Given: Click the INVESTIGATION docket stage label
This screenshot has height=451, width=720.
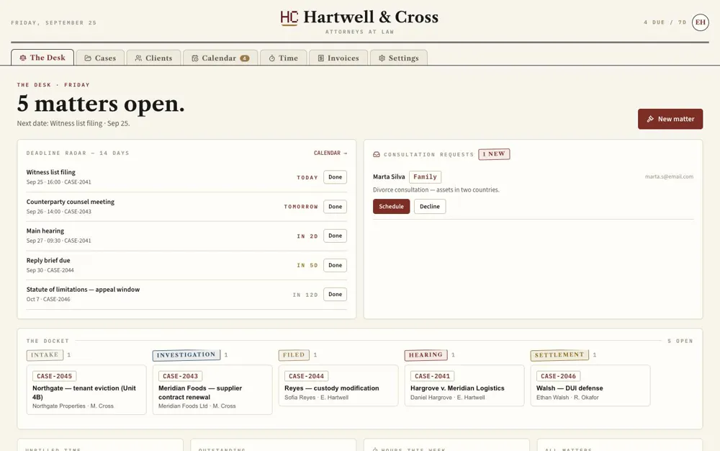Looking at the screenshot, I should (x=186, y=355).
